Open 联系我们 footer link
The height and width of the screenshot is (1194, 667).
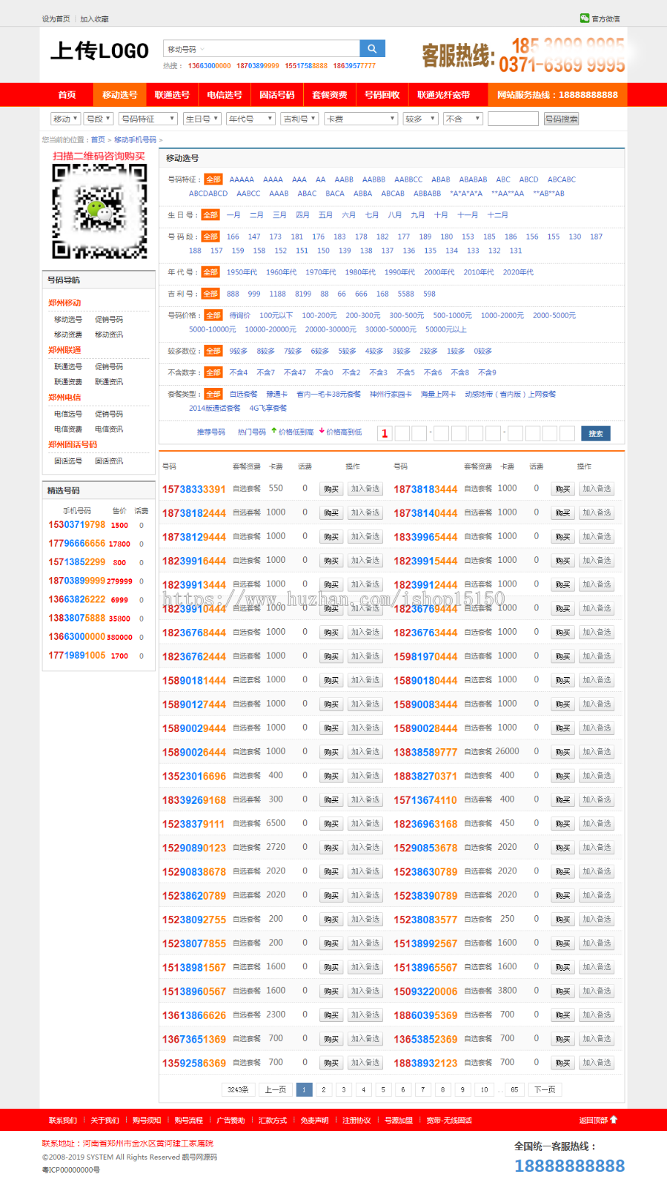click(x=63, y=1120)
